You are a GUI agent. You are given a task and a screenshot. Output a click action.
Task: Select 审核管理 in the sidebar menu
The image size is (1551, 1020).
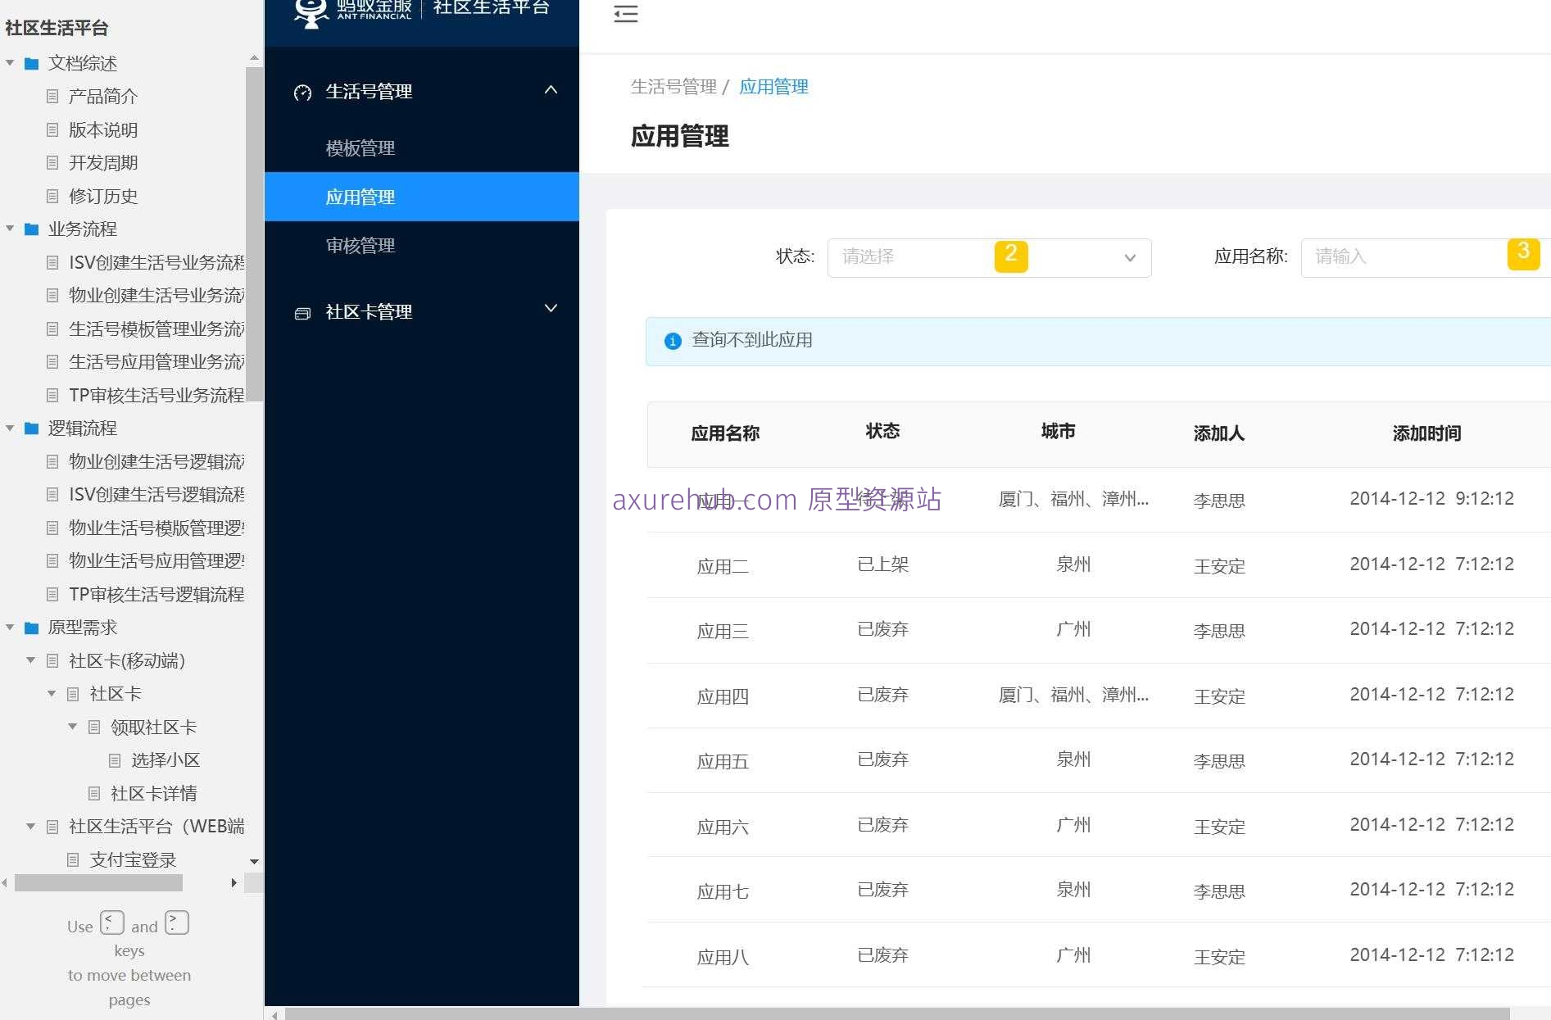tap(360, 246)
